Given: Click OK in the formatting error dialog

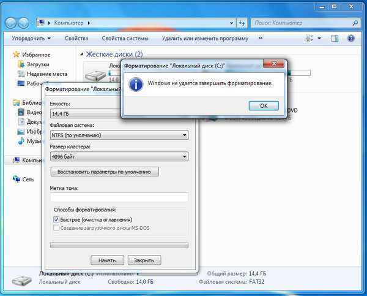Looking at the screenshot, I should coord(264,106).
